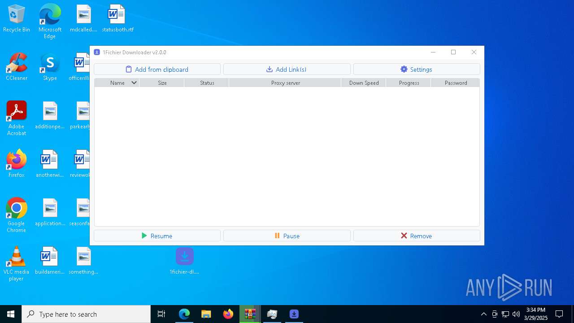574x323 pixels.
Task: Click the 1Fichier Downloader title bar icon
Action: click(97, 52)
